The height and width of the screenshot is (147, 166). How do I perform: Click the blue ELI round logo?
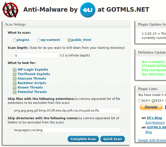click(x=88, y=10)
